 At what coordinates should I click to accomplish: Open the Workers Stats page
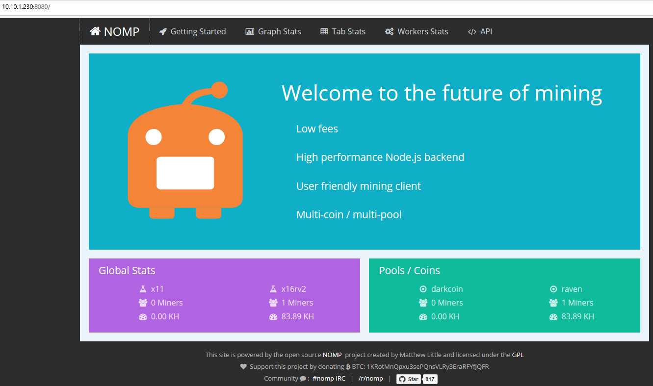coord(417,31)
